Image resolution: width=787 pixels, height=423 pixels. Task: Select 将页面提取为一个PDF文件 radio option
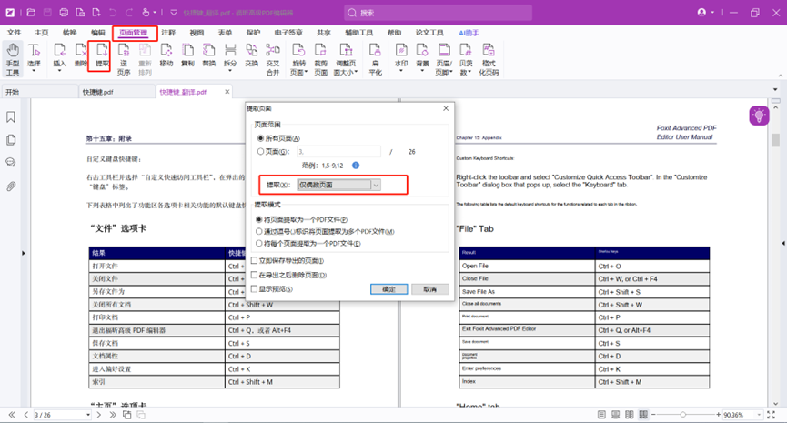[259, 219]
